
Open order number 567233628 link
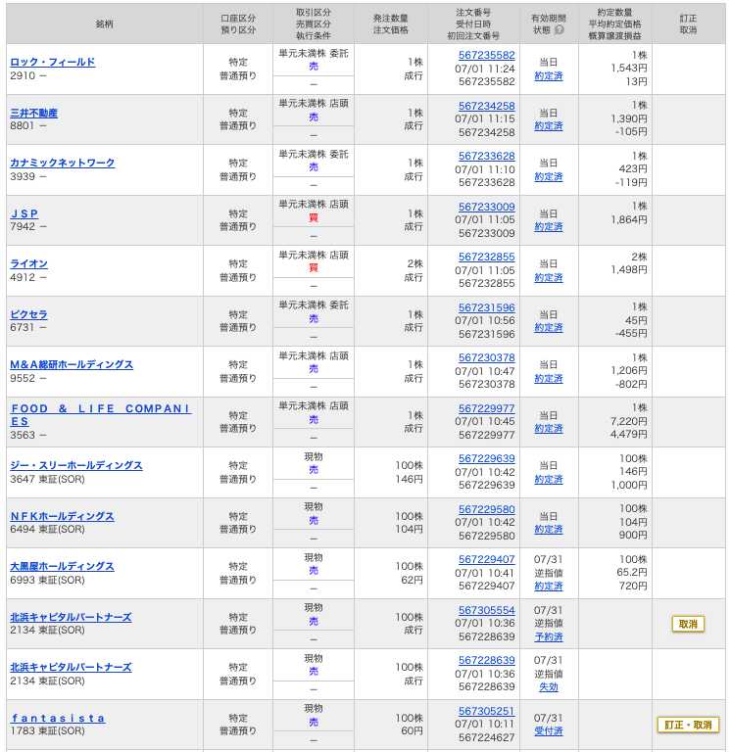486,156
